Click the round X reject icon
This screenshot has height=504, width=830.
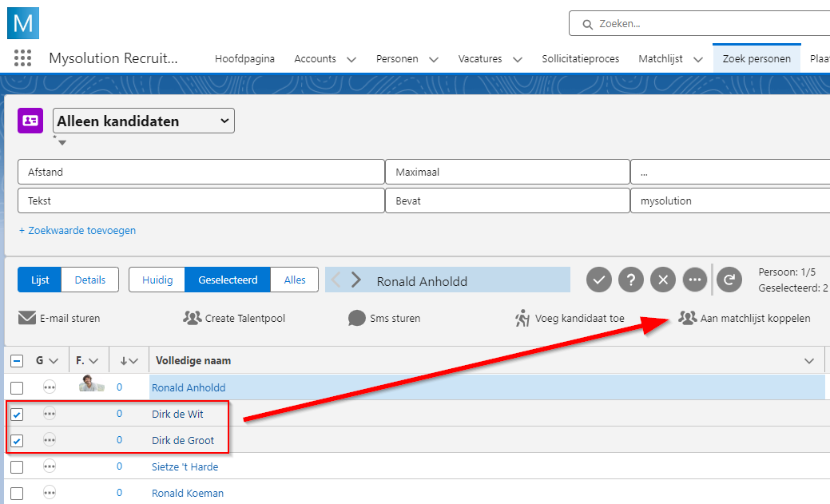[x=662, y=280]
